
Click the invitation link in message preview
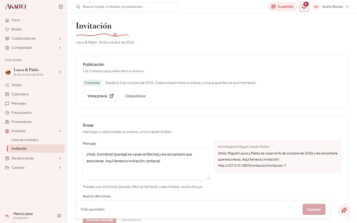pyautogui.click(x=252, y=166)
